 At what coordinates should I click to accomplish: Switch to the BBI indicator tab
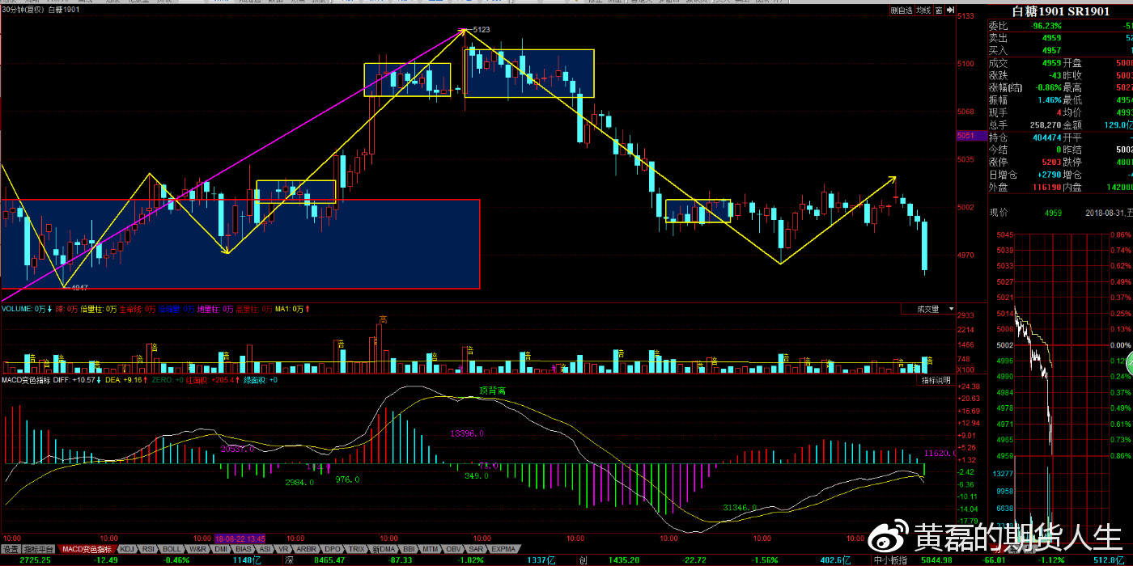[x=409, y=549]
